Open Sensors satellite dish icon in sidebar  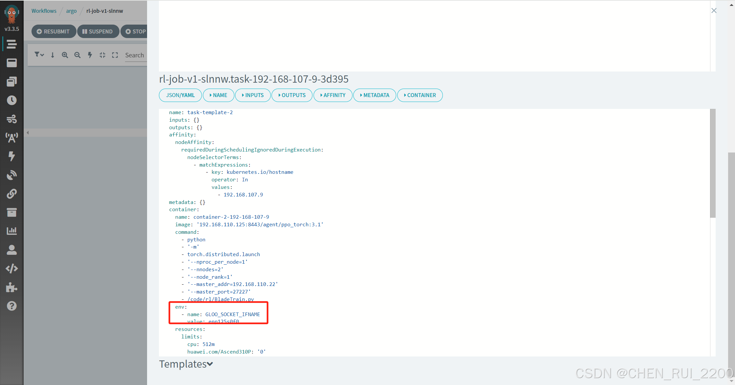(x=11, y=175)
